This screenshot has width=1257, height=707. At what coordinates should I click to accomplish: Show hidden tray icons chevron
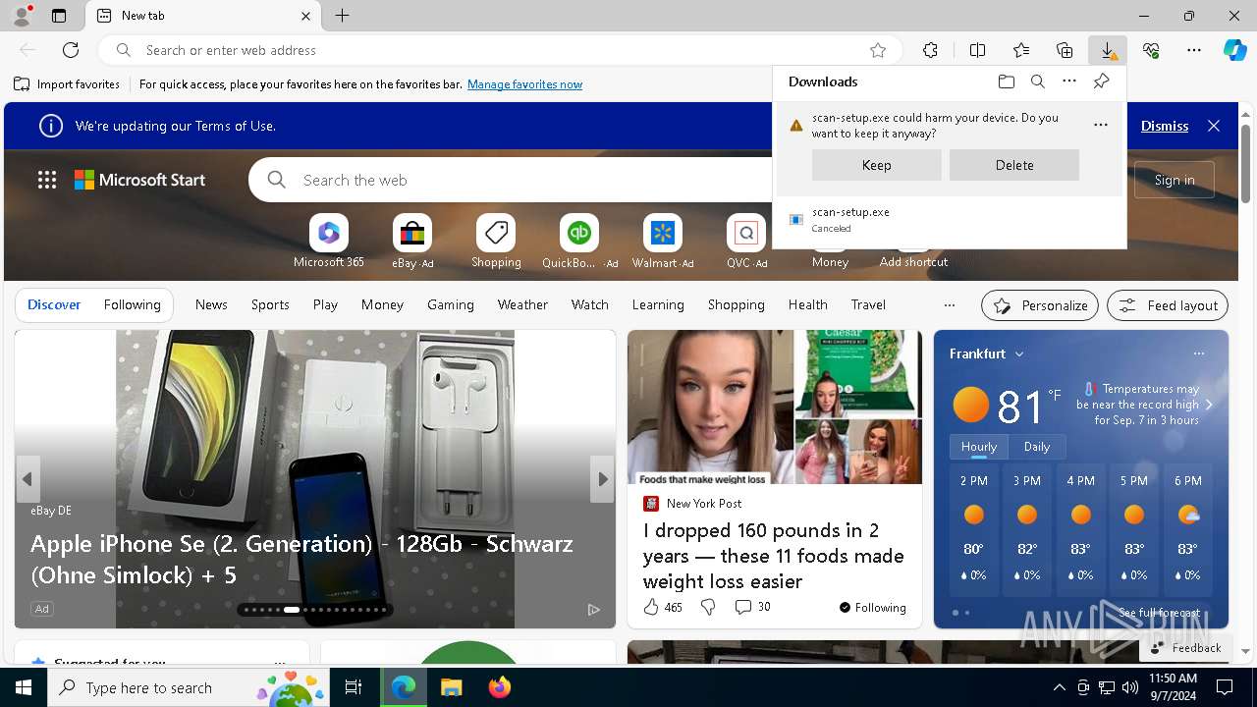tap(1059, 687)
